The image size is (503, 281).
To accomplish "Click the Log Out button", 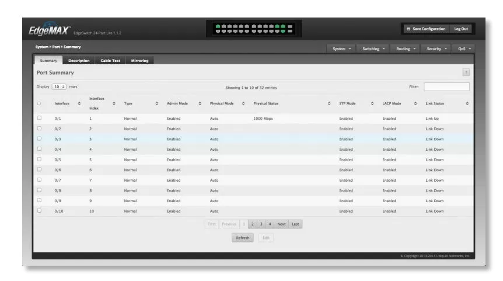I will [461, 29].
